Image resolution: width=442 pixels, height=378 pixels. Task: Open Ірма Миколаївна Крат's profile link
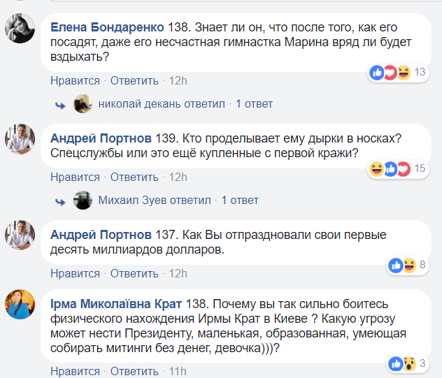point(116,304)
